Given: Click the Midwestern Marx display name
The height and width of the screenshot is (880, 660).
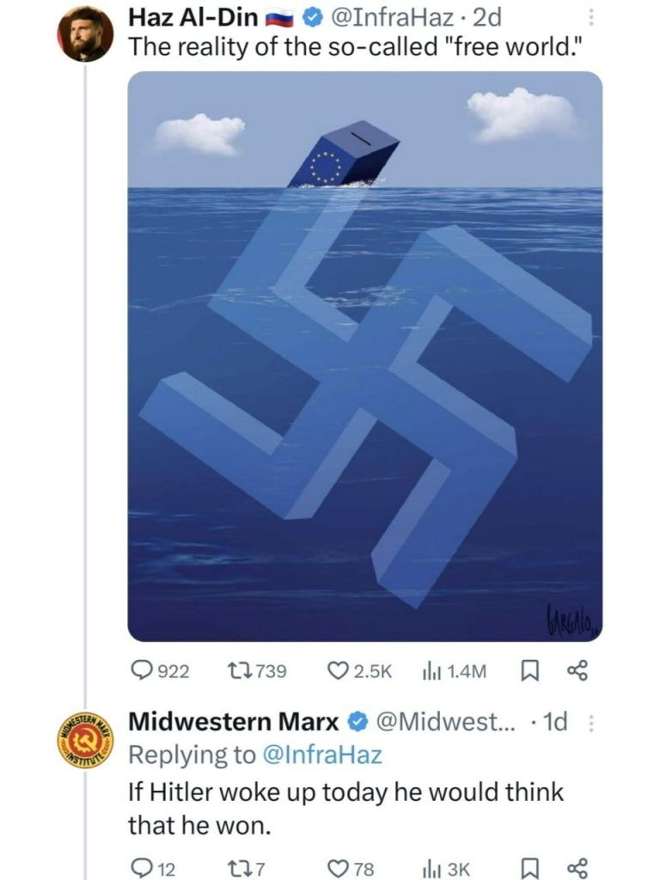Looking at the screenshot, I should click(233, 722).
